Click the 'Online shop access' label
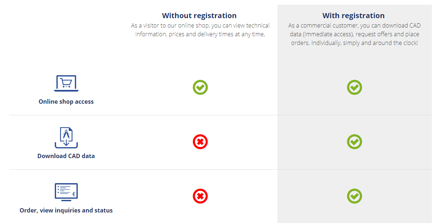 tap(66, 102)
